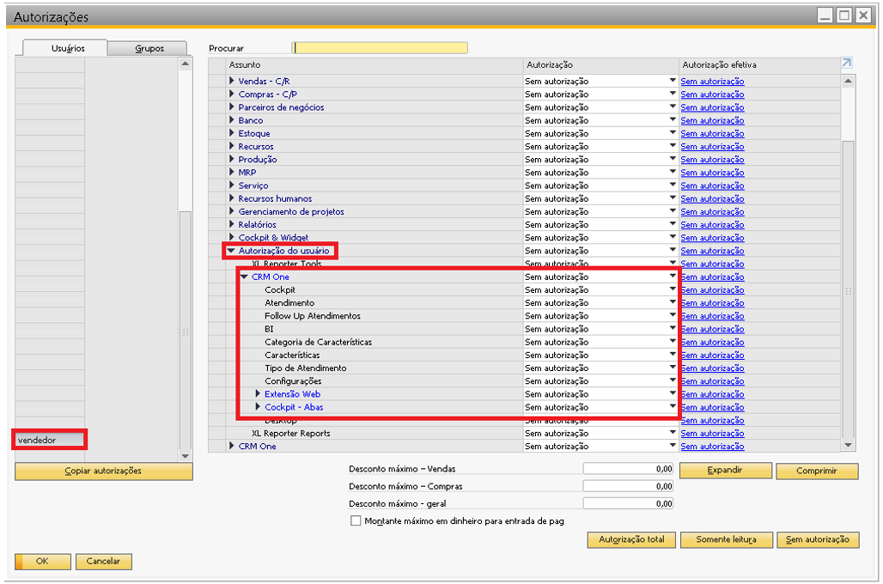
Task: Collapse the nested CRM One node
Action: [x=245, y=277]
